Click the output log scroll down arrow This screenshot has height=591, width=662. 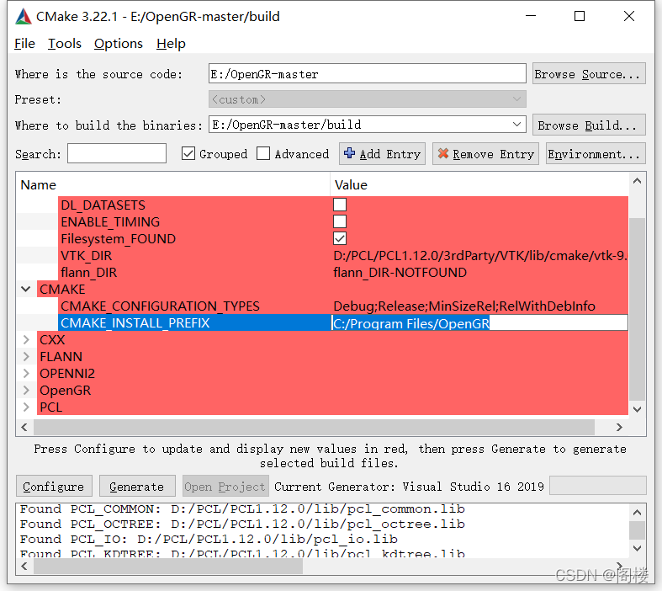(637, 548)
